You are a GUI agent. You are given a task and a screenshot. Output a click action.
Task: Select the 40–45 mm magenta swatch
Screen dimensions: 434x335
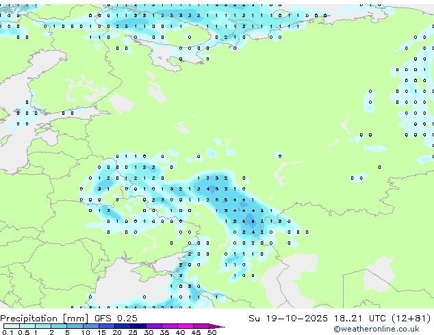pyautogui.click(x=186, y=326)
